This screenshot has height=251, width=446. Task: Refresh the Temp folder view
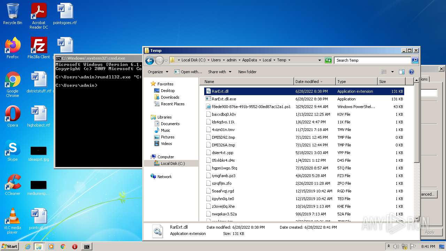pos(328,60)
